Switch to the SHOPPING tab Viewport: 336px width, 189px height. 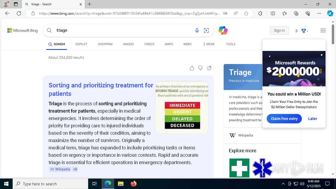click(105, 44)
